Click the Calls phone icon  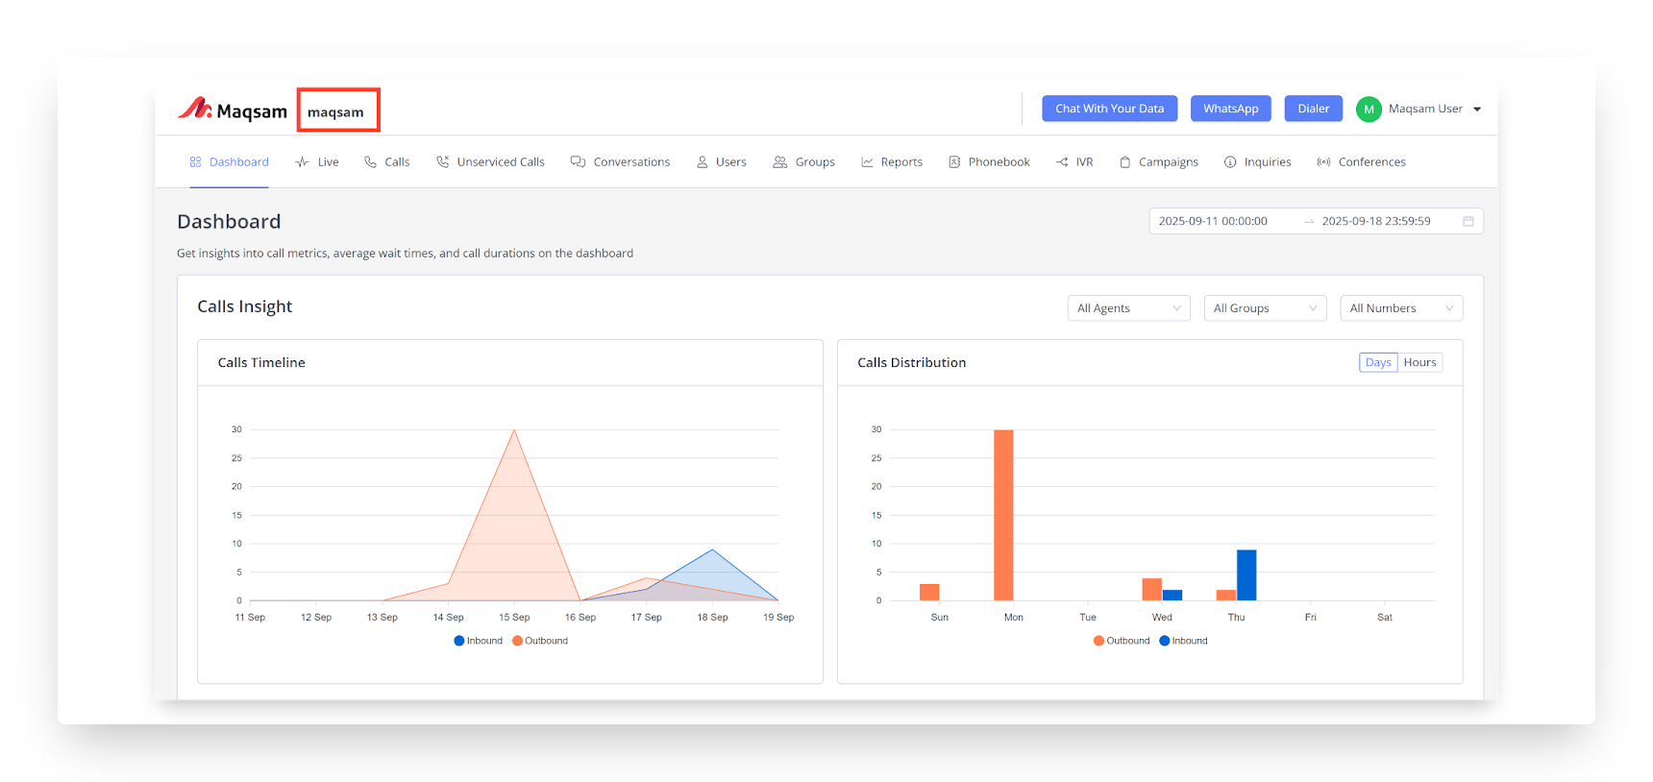pyautogui.click(x=370, y=162)
